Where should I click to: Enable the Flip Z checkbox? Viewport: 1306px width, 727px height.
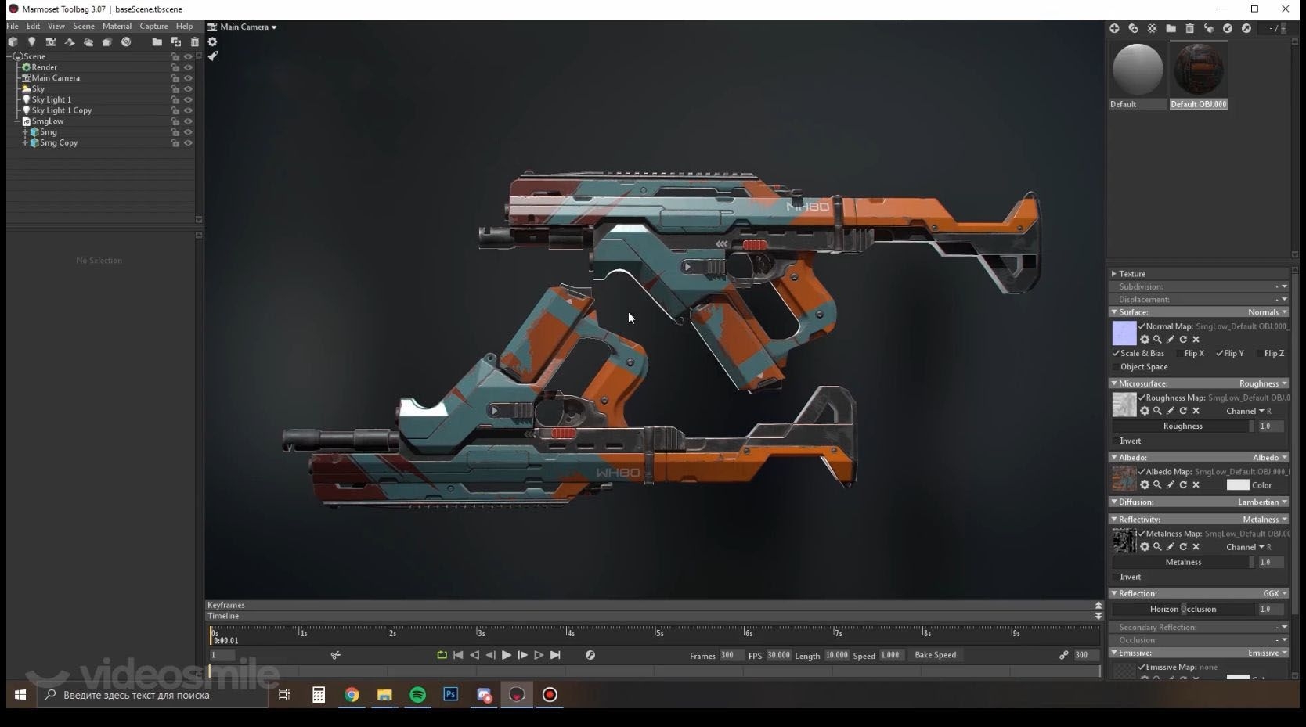[1260, 354]
